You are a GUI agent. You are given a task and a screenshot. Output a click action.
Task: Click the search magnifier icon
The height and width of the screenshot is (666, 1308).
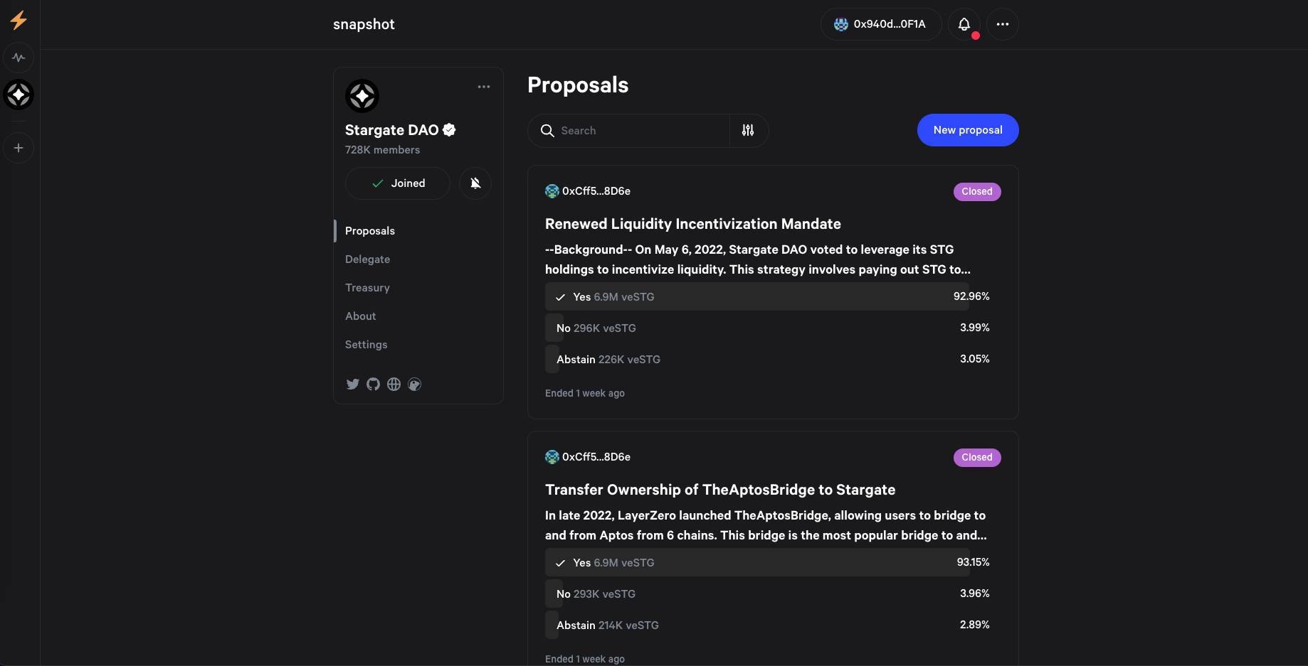click(x=547, y=131)
